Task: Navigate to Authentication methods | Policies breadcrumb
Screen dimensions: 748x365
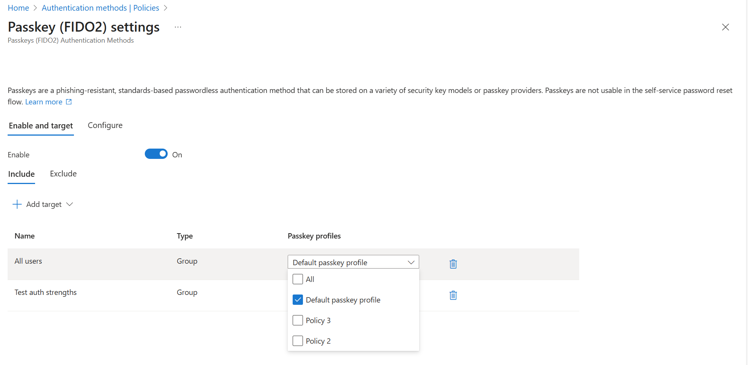Action: coord(100,8)
